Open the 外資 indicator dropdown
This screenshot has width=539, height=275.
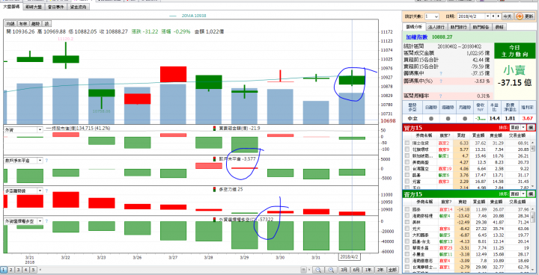coord(40,130)
